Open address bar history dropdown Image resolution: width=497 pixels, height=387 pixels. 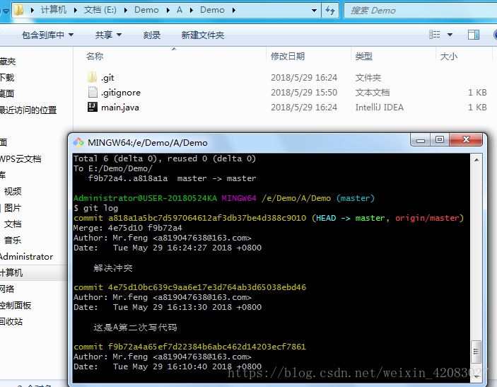314,11
